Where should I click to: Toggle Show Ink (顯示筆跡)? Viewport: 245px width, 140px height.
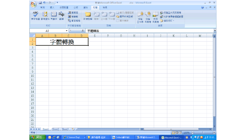coord(122,21)
